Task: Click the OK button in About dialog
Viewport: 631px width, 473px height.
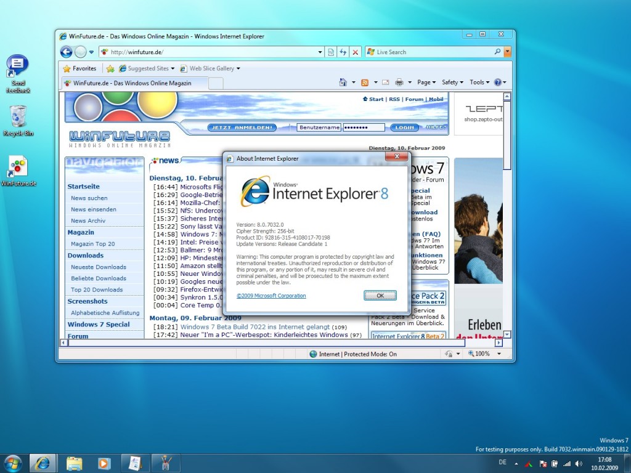Action: (380, 295)
